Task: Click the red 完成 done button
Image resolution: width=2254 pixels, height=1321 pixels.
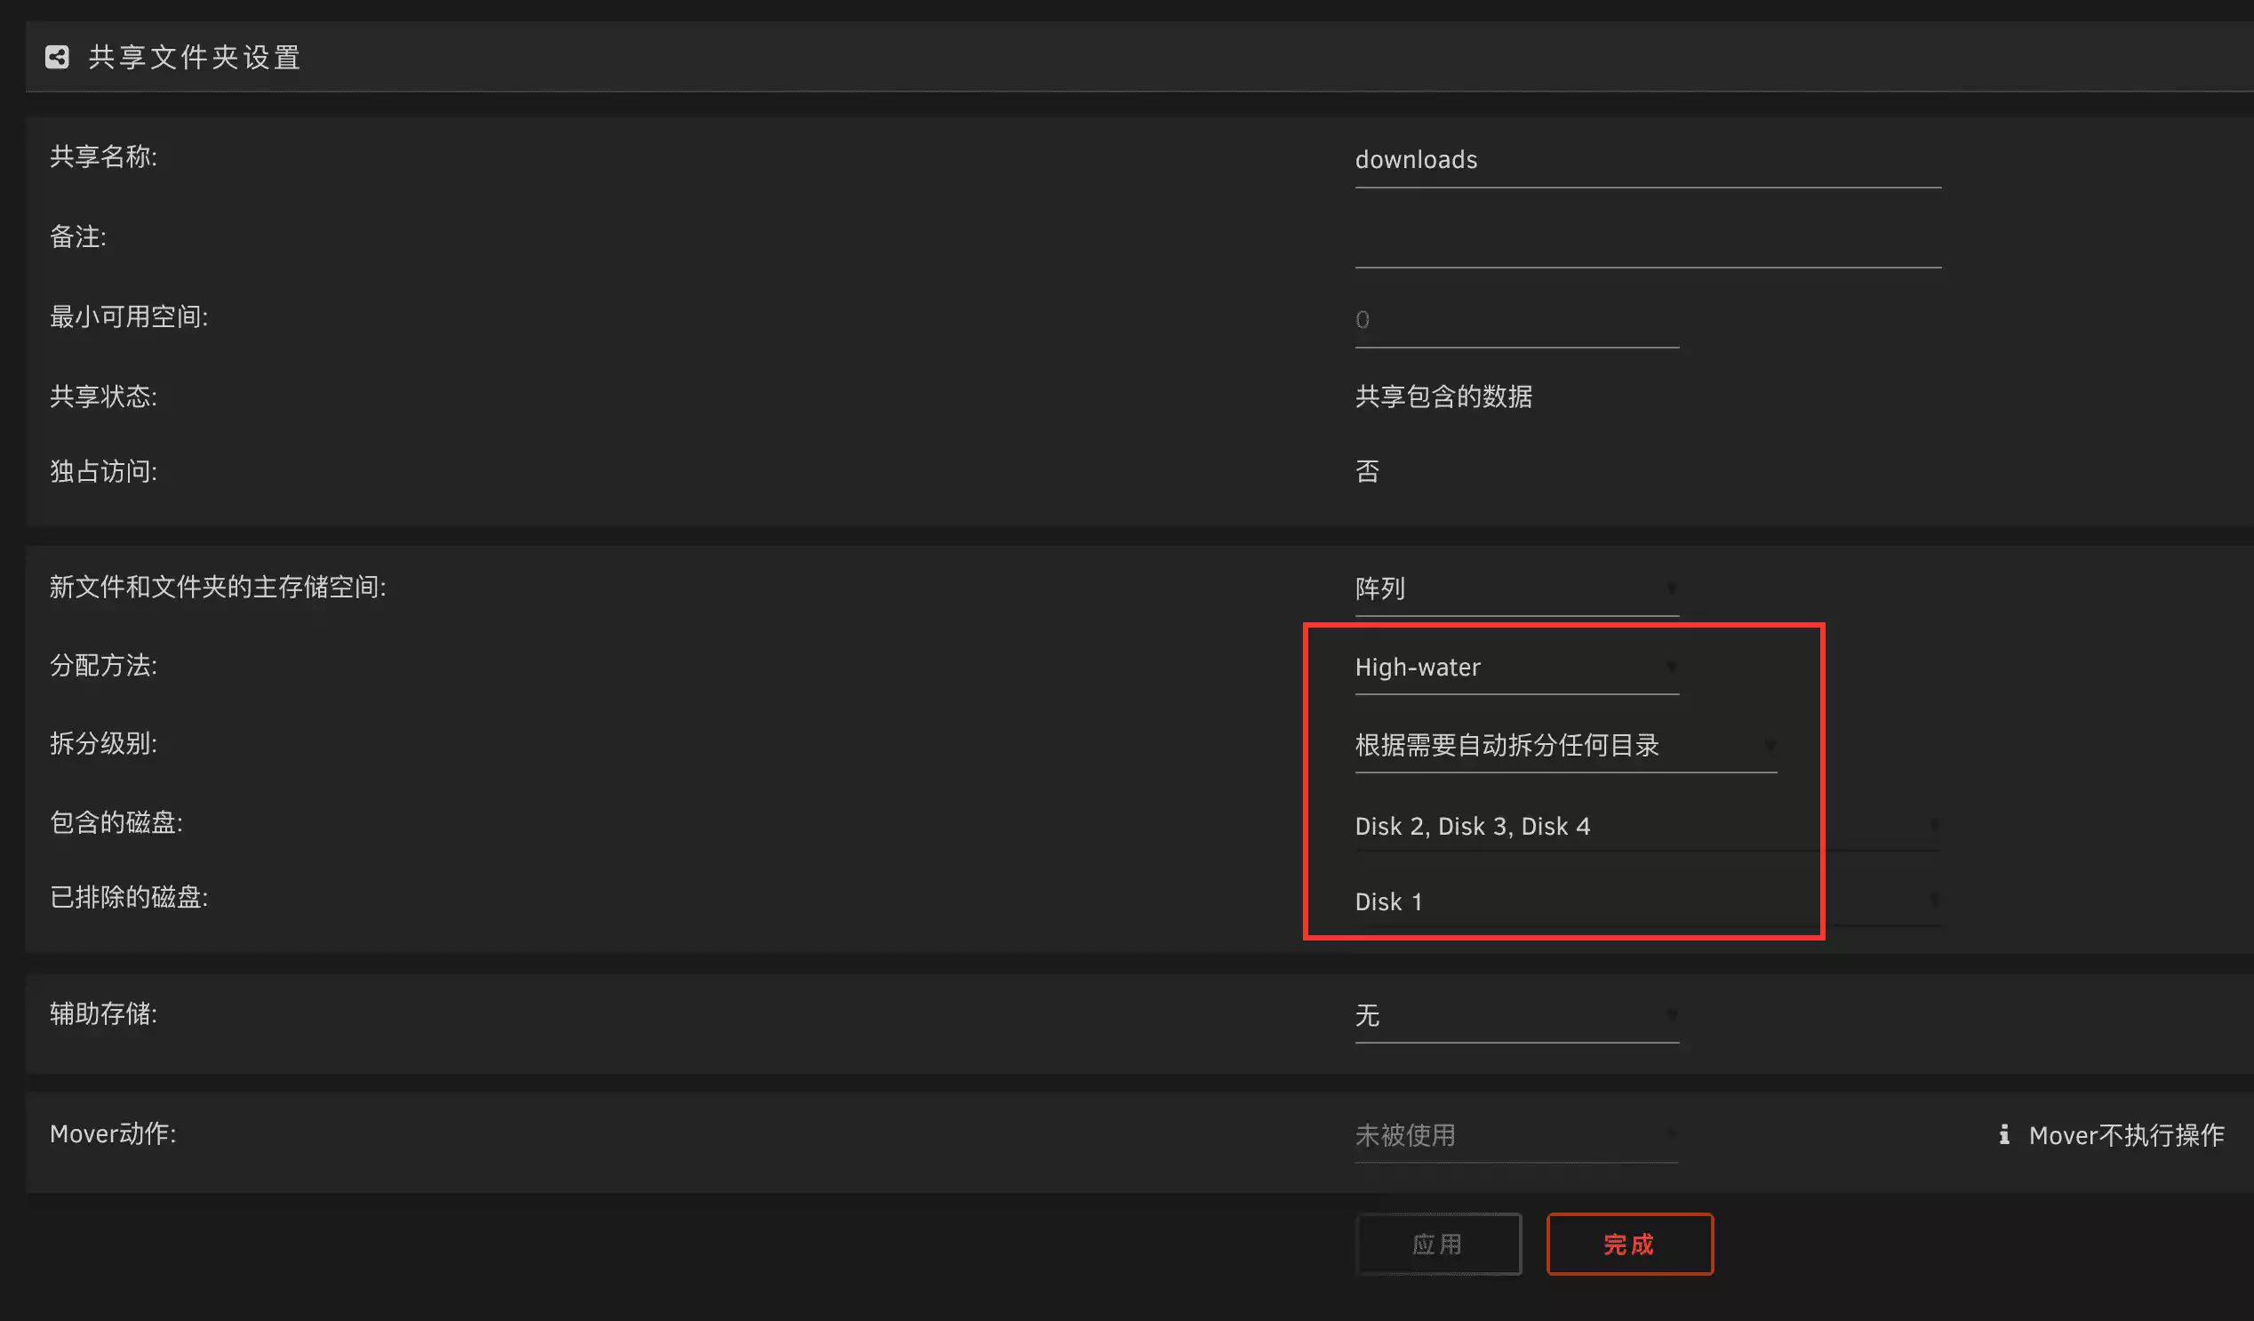Action: [1629, 1243]
